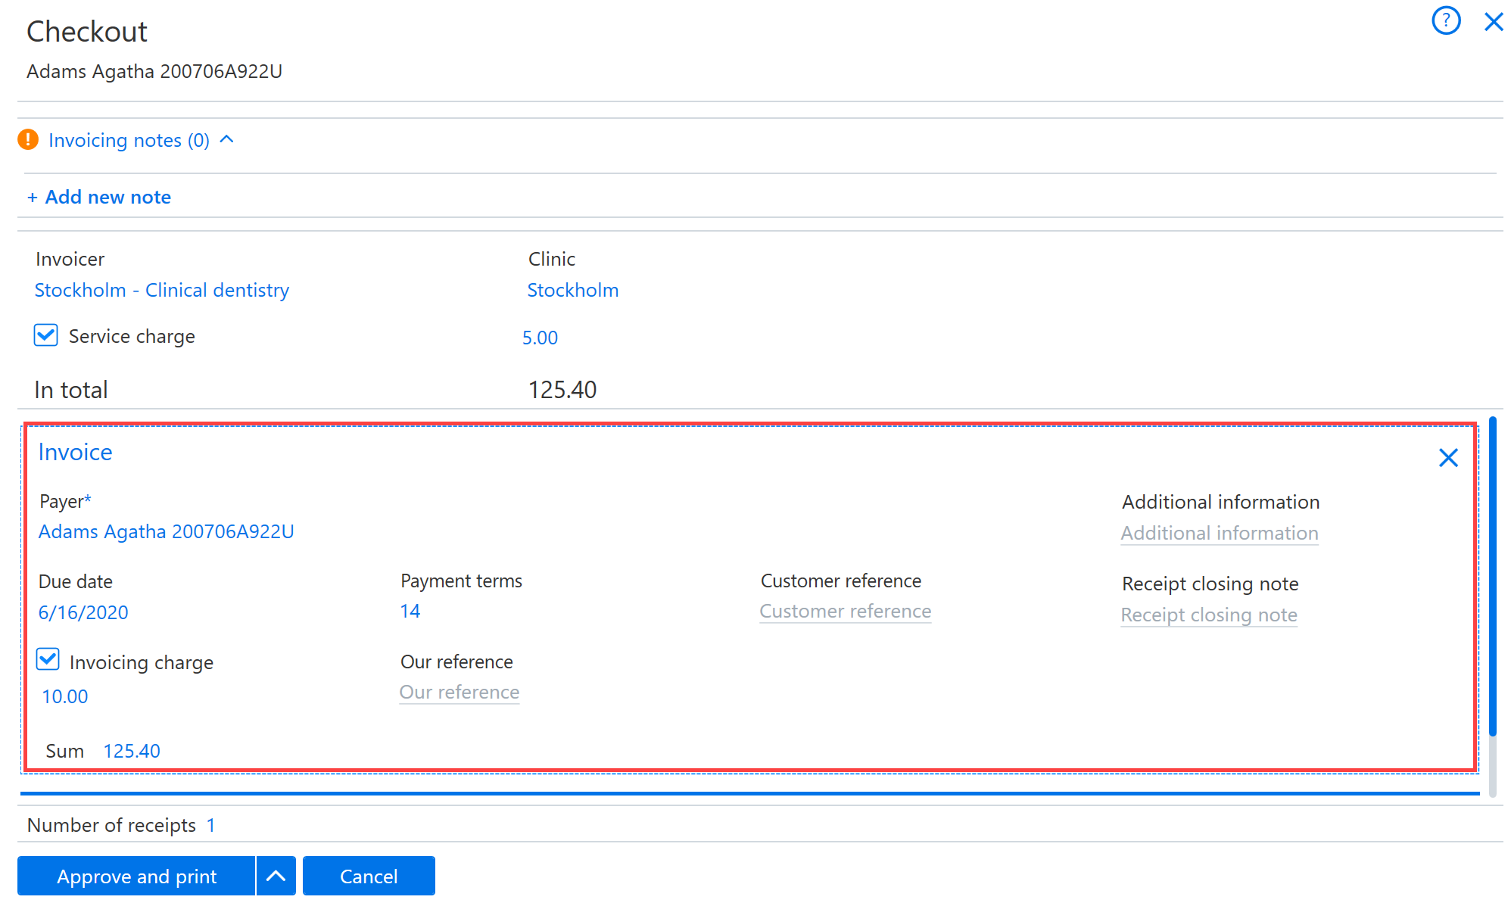This screenshot has height=906, width=1511.
Task: Change the Invoicer Stockholm - Clinical dentistry
Action: point(162,291)
